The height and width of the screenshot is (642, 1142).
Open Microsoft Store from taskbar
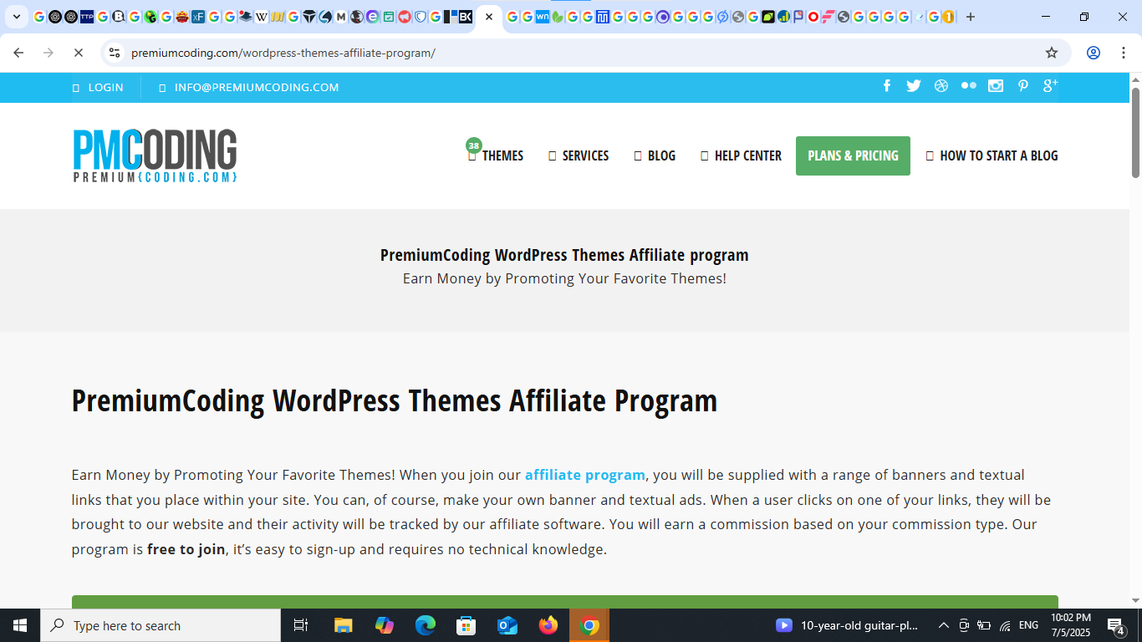point(466,625)
